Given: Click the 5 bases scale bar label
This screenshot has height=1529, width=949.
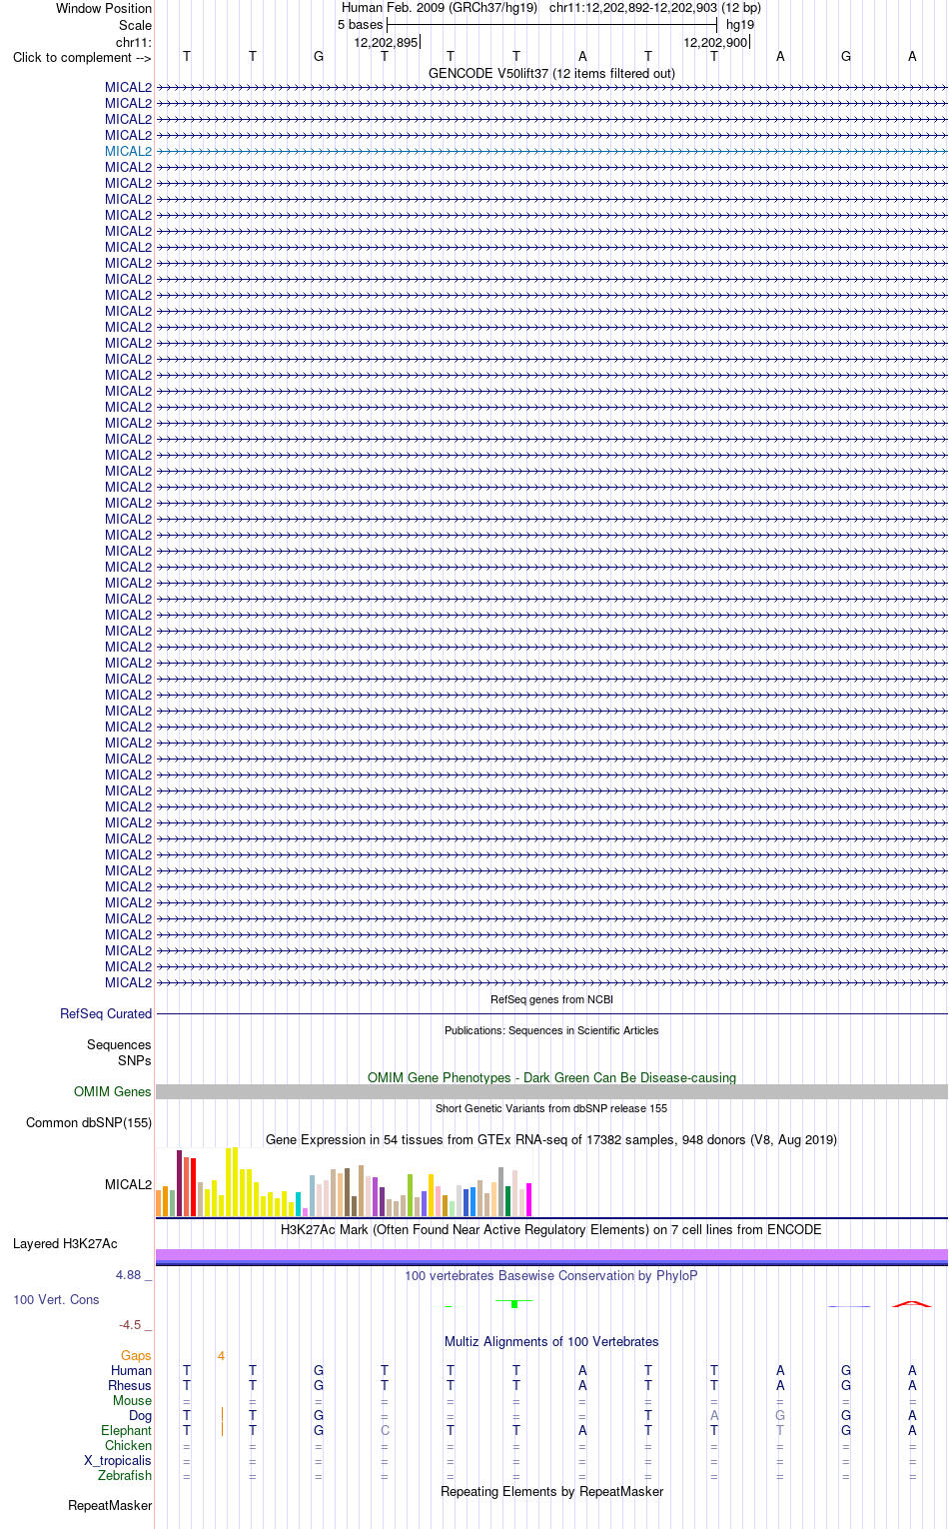Looking at the screenshot, I should click(360, 24).
